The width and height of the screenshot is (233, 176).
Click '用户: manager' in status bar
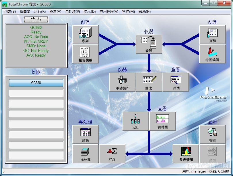tap(194, 171)
